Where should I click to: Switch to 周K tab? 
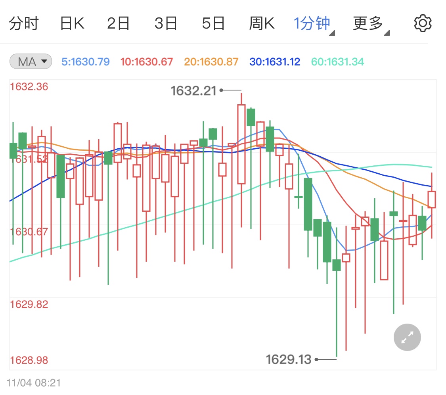[262, 23]
